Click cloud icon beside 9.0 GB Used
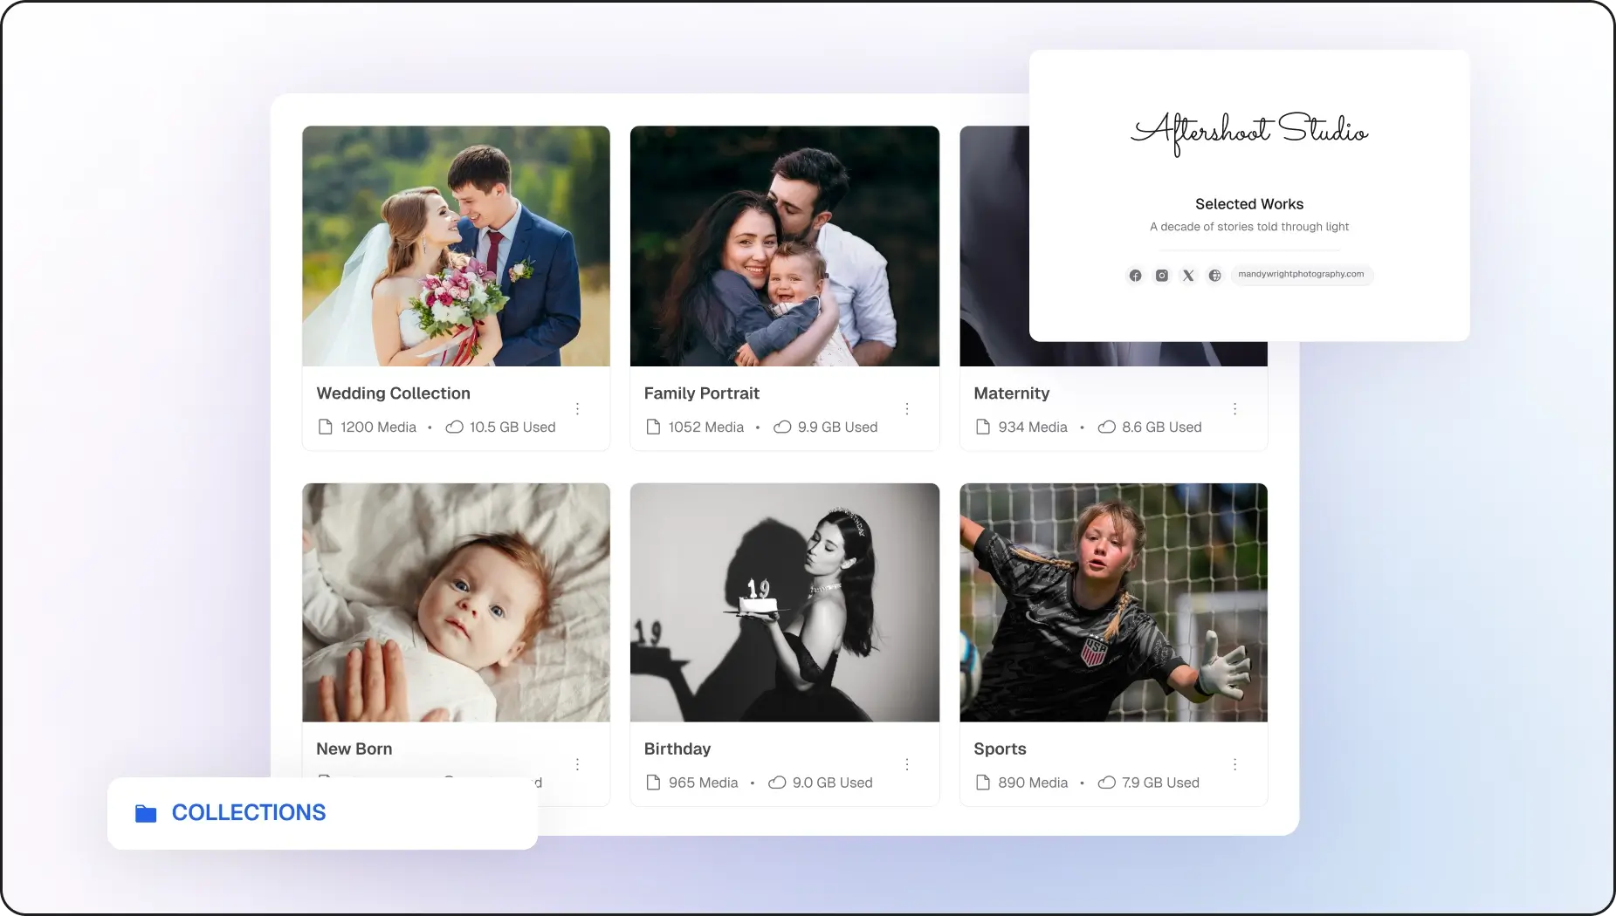 pos(777,783)
